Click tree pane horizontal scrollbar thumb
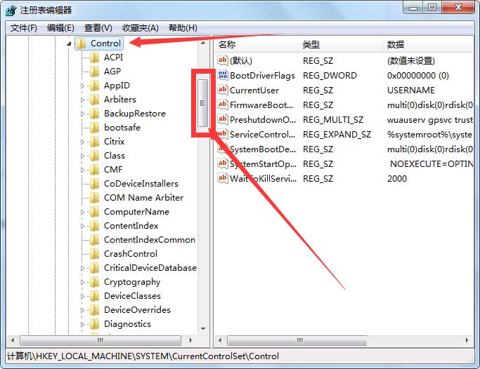Viewport: 480px width, 369px height. coord(100,340)
